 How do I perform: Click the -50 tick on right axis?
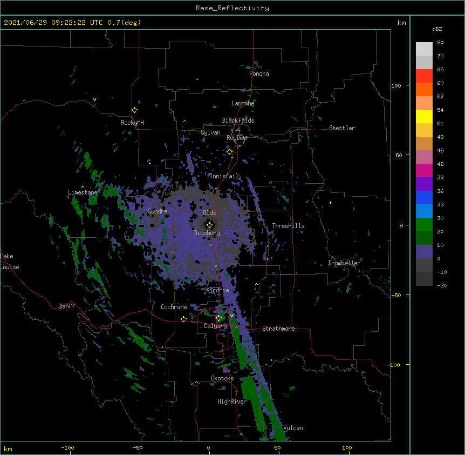(396, 295)
